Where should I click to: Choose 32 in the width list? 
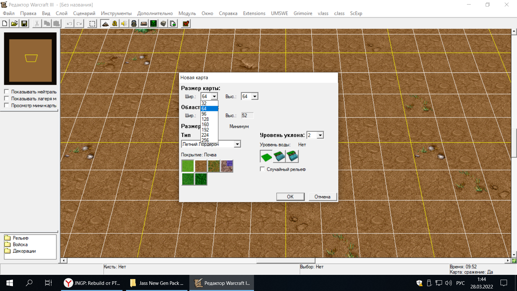(209, 103)
